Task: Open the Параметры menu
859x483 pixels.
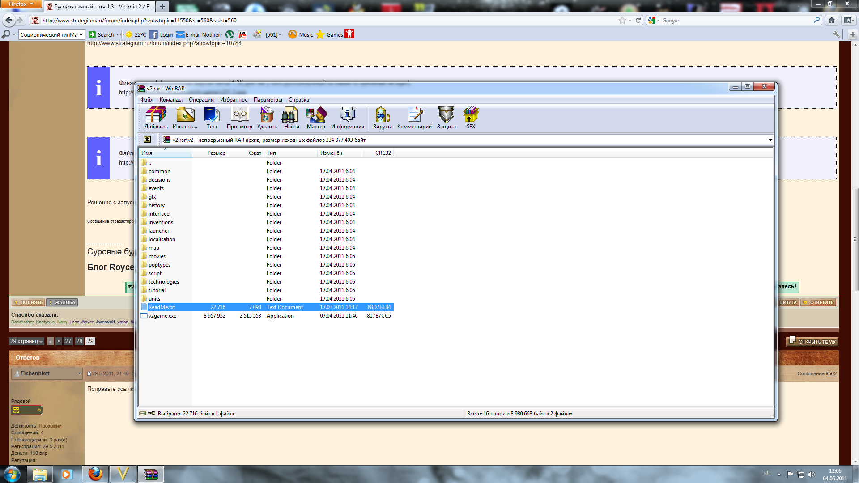Action: pyautogui.click(x=268, y=100)
